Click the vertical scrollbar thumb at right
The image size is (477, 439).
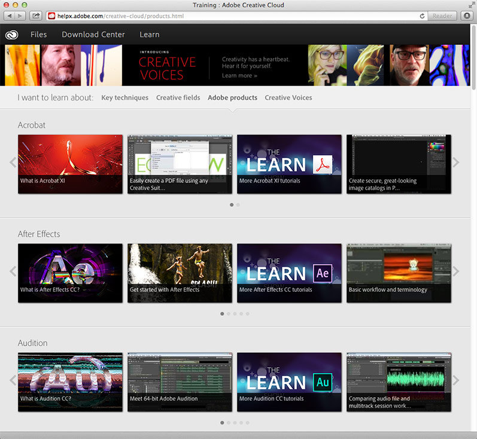[x=473, y=58]
